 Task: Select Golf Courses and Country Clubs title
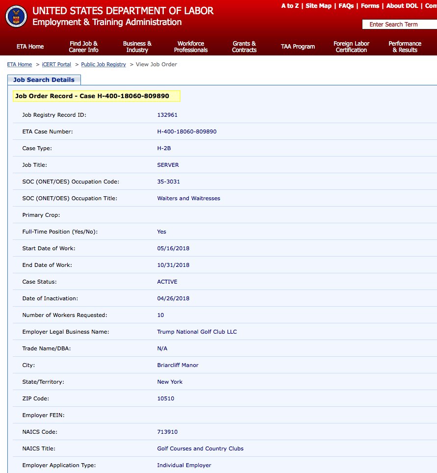(x=200, y=448)
